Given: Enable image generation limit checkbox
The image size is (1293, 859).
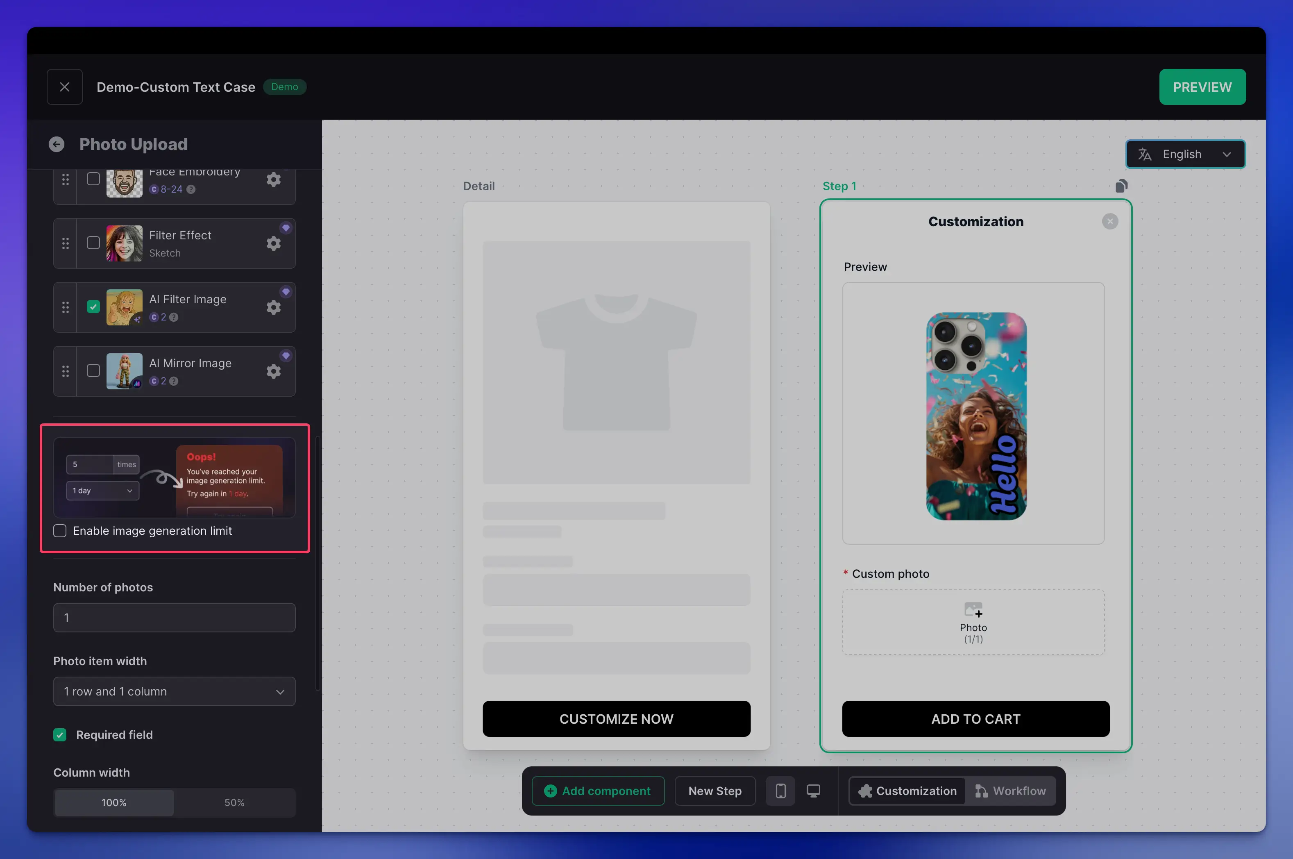Looking at the screenshot, I should [60, 531].
